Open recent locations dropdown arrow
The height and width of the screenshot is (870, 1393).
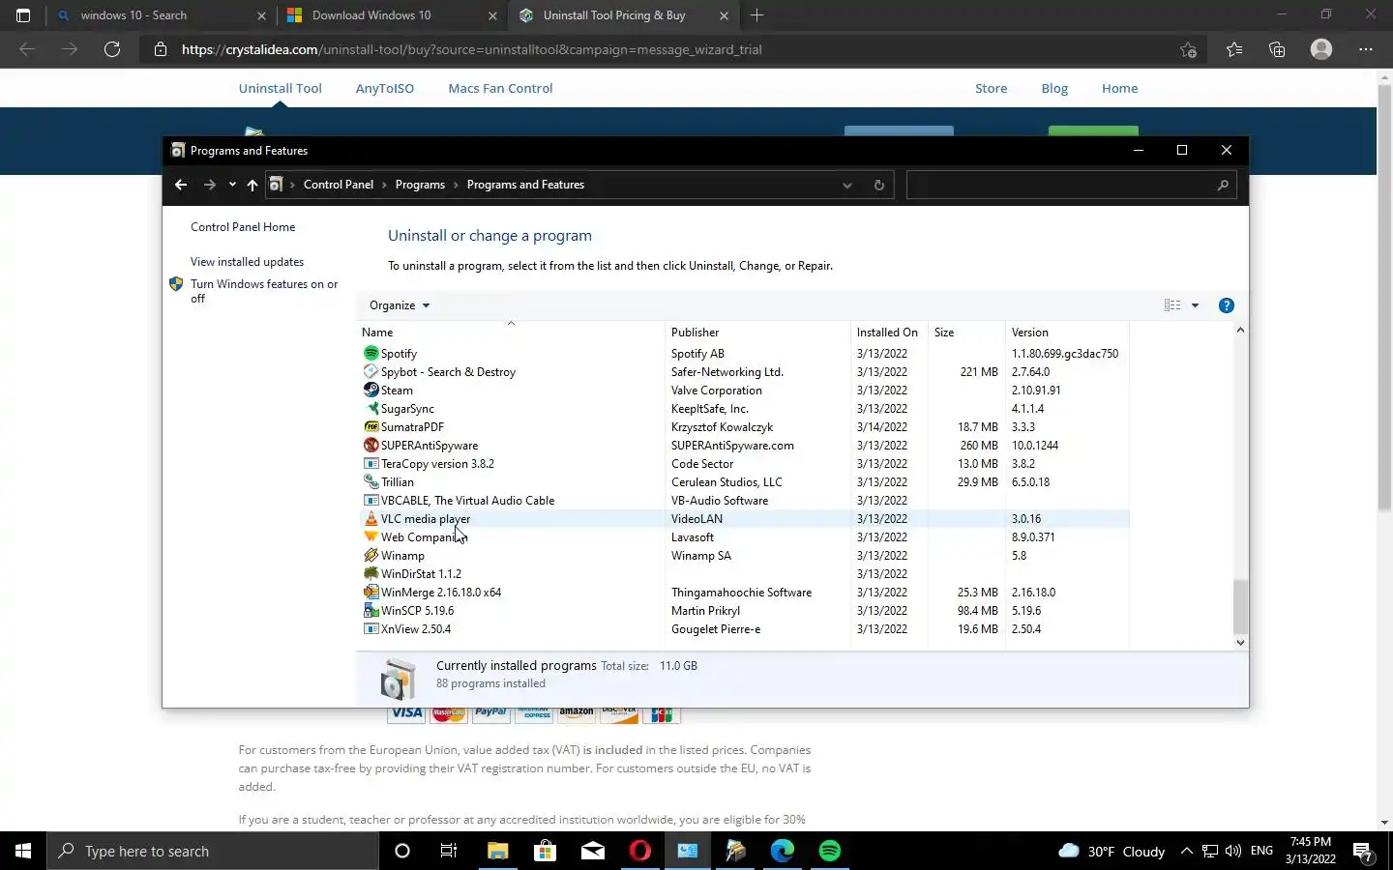[x=232, y=185]
